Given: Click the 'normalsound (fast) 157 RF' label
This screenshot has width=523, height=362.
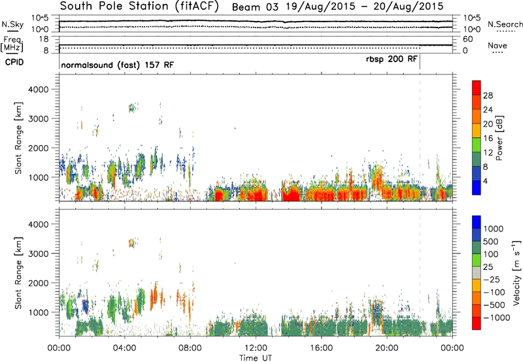Looking at the screenshot, I should click(x=118, y=65).
